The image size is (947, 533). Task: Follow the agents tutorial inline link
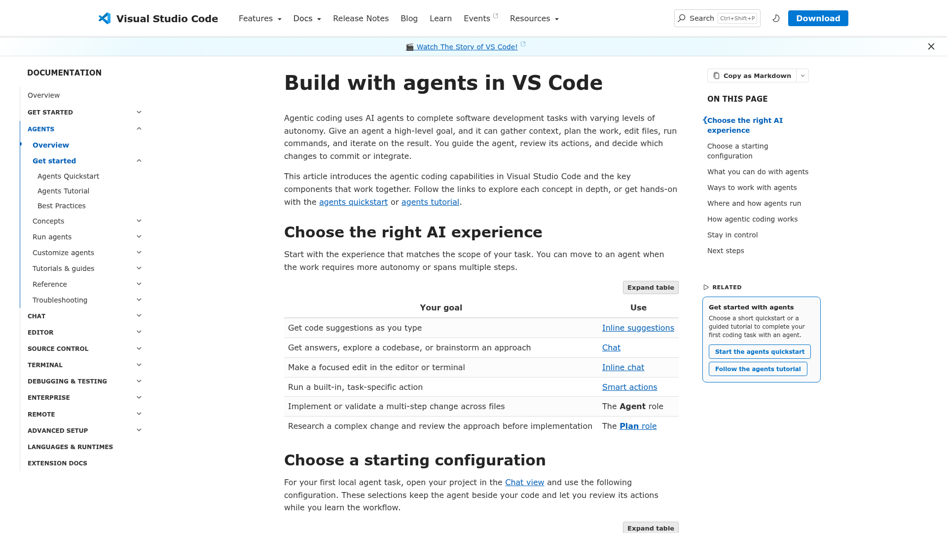pyautogui.click(x=430, y=202)
